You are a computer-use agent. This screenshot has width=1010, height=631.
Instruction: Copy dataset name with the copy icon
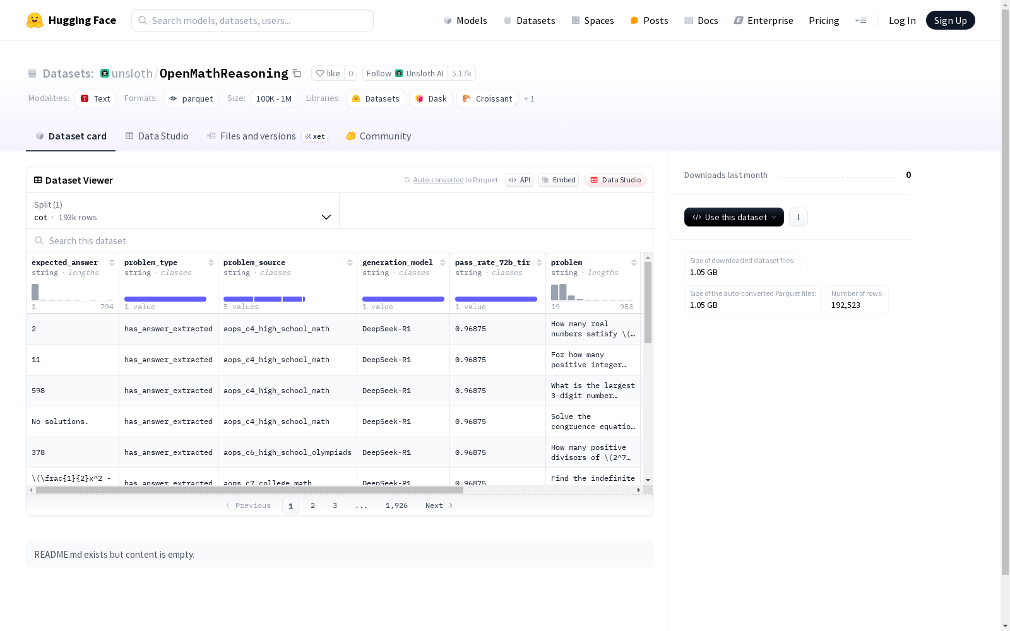pos(297,74)
